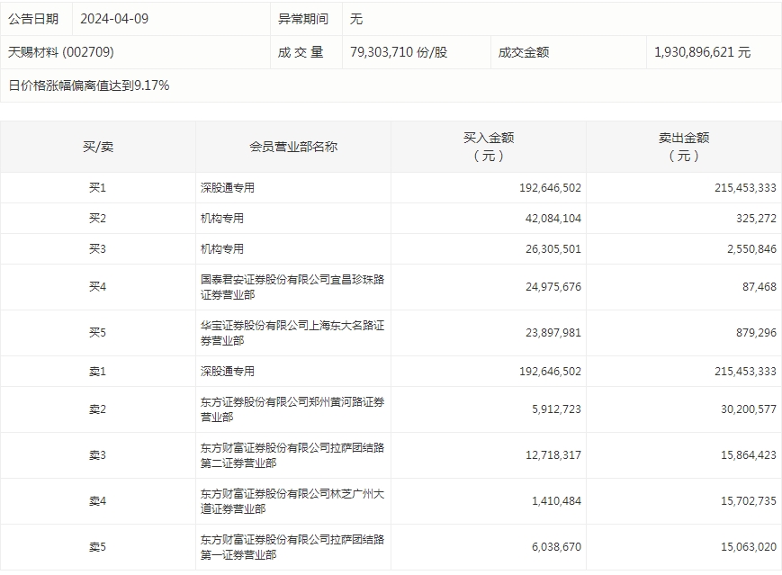Click the 成交金额 label

[x=524, y=52]
